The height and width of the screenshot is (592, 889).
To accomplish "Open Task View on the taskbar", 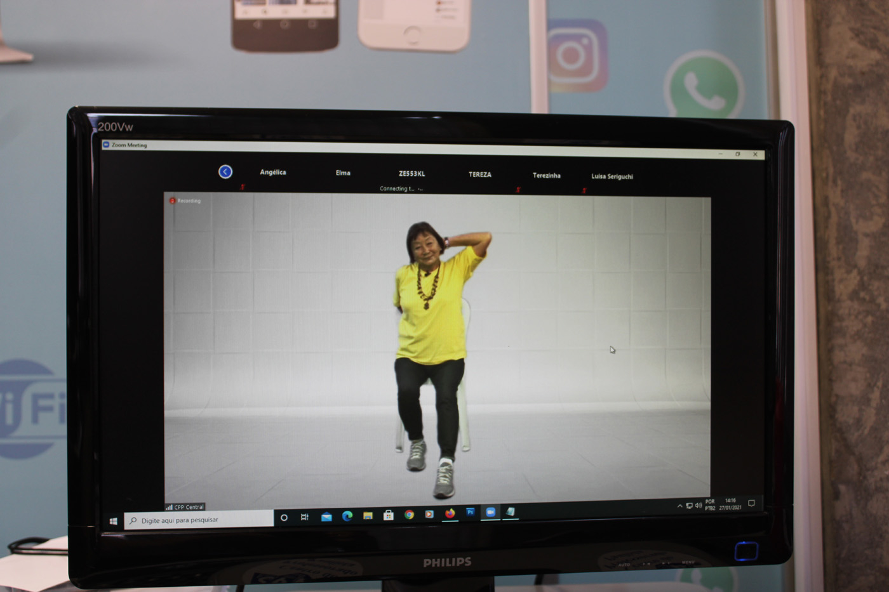I will (x=305, y=517).
